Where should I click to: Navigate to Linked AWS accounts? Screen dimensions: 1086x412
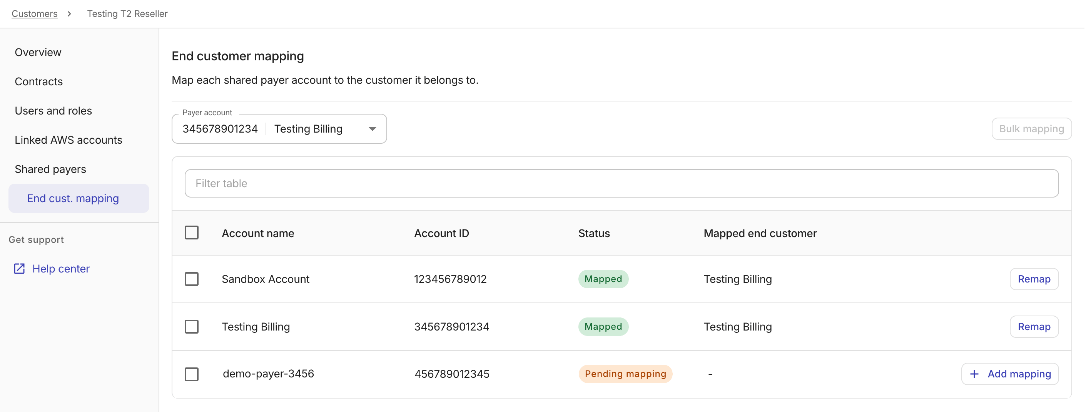coord(68,140)
